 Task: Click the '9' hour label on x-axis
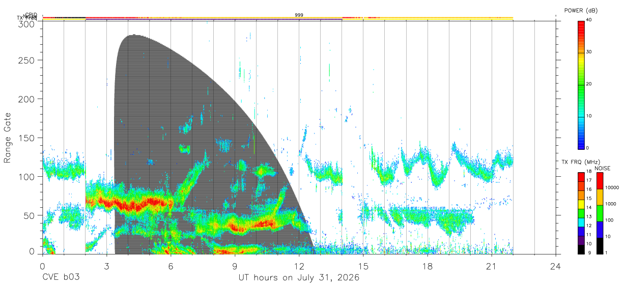235,266
